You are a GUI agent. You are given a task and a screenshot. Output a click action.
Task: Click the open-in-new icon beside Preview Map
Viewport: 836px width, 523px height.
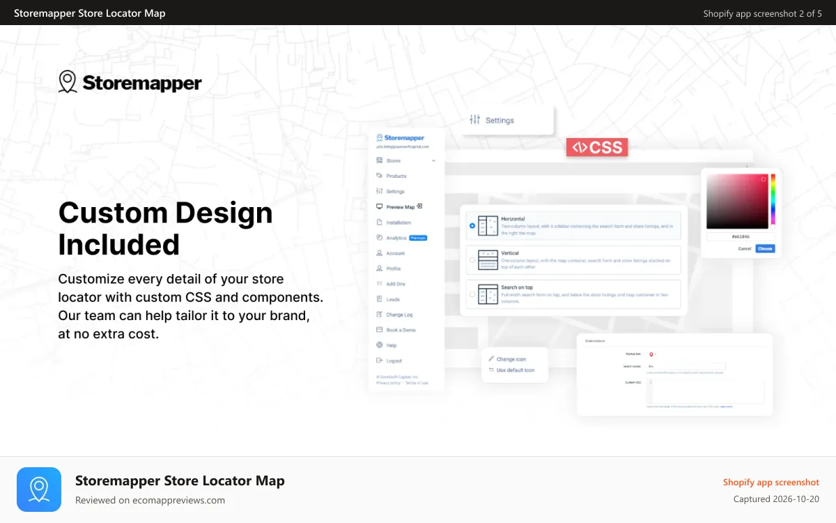pos(420,206)
